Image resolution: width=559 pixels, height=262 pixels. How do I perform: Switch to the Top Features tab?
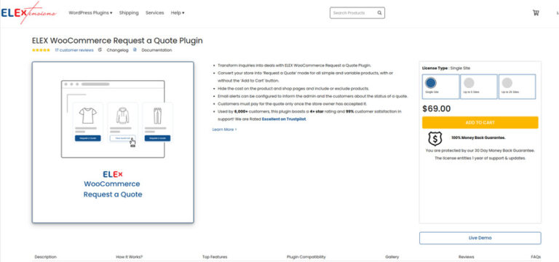(x=215, y=257)
